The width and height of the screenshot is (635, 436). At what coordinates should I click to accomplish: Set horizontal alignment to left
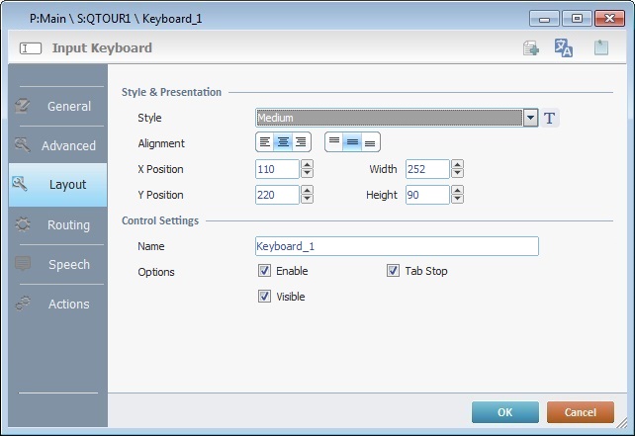point(265,142)
